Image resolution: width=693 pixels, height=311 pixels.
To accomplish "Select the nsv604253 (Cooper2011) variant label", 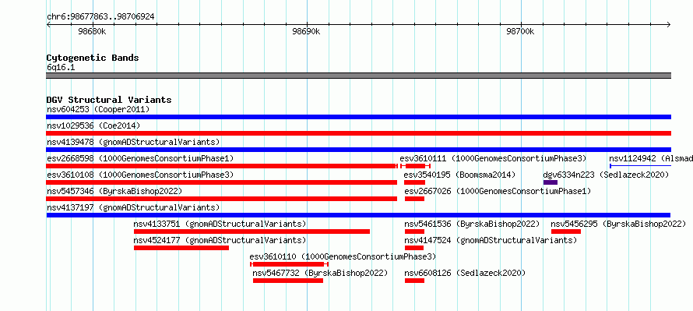I will 98,109.
